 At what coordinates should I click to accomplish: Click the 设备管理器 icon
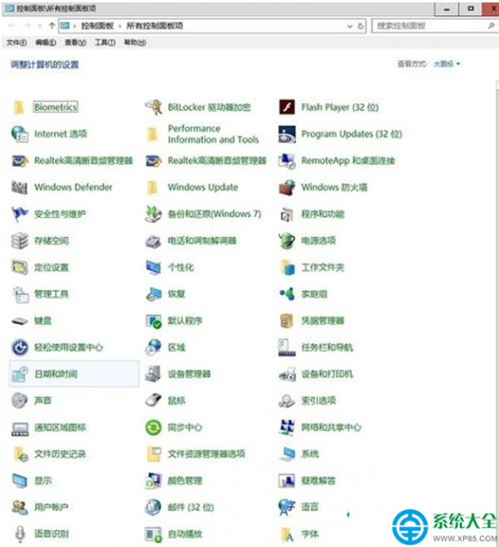pyautogui.click(x=154, y=374)
